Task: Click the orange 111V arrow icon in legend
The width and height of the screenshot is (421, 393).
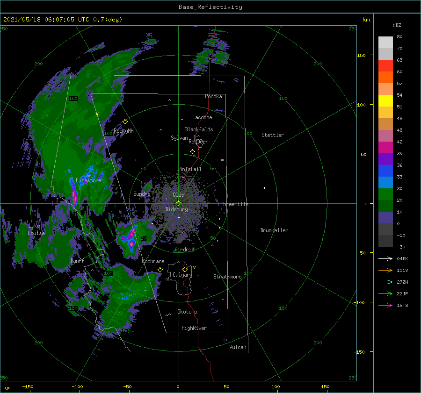Action: point(385,271)
